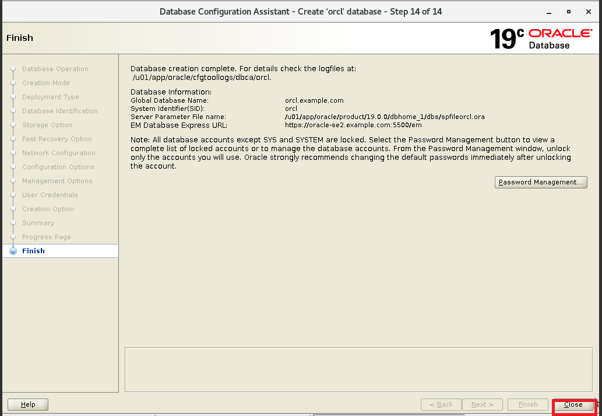
Task: Select the Configuration Options step
Action: (x=58, y=167)
